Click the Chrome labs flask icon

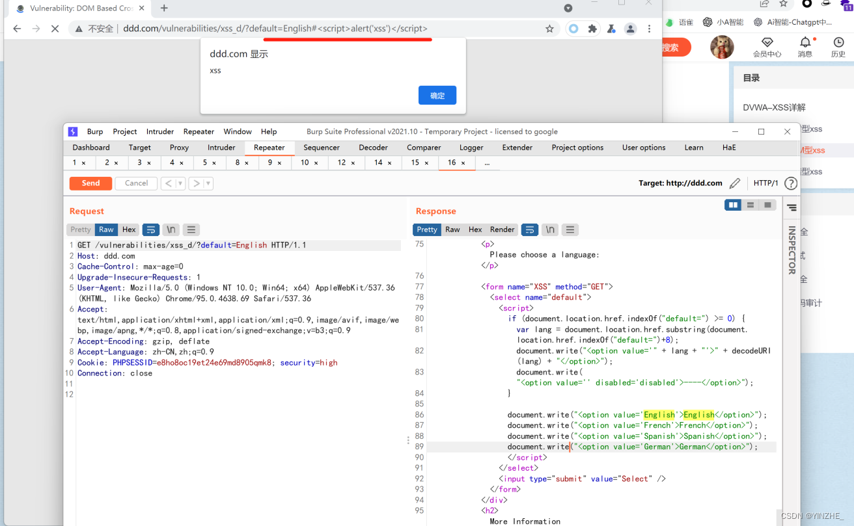coord(611,29)
